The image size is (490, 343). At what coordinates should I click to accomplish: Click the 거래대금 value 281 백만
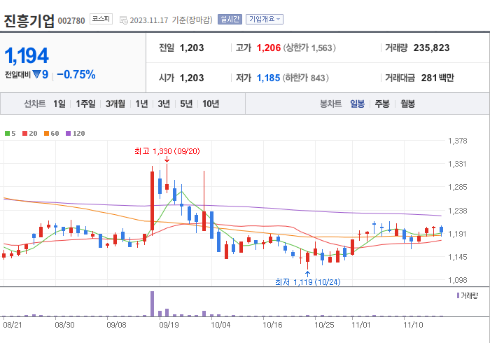tap(437, 78)
